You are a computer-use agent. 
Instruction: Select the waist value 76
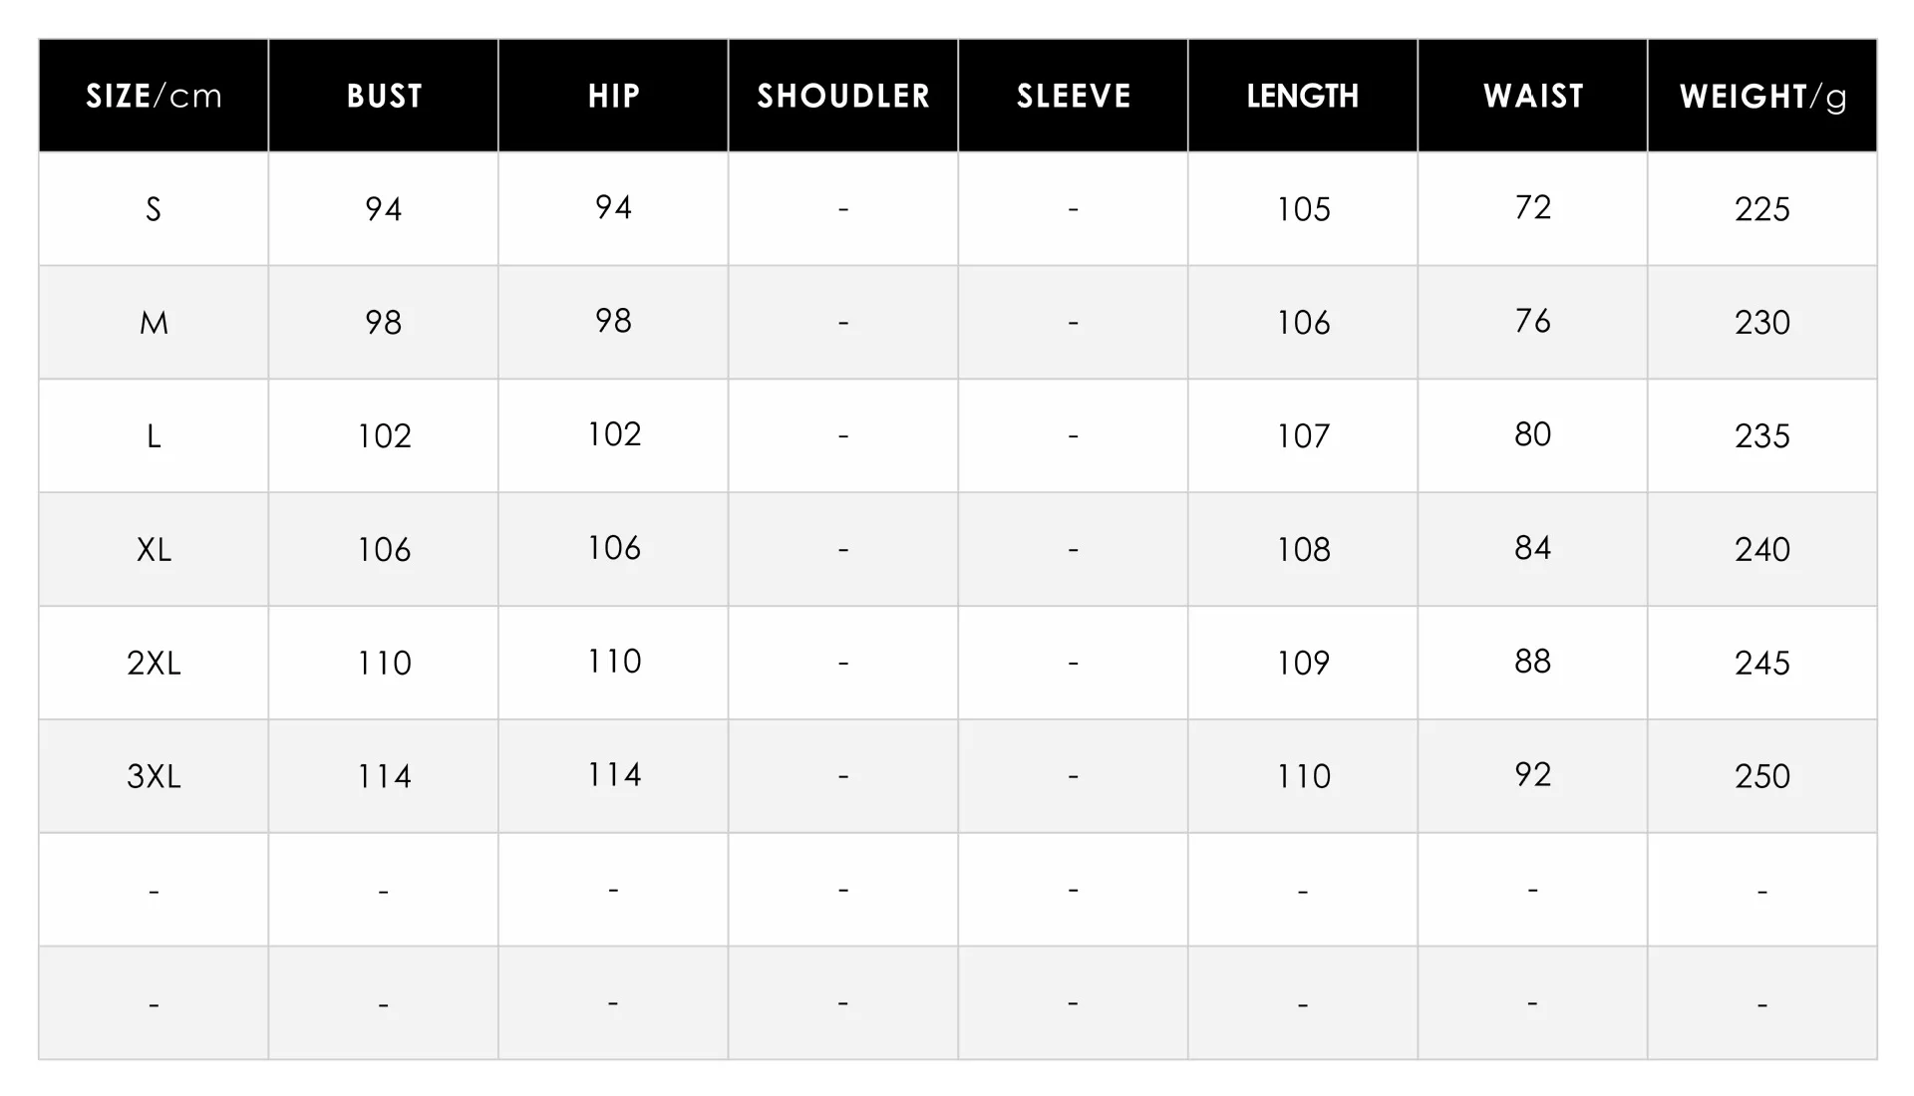pos(1533,321)
